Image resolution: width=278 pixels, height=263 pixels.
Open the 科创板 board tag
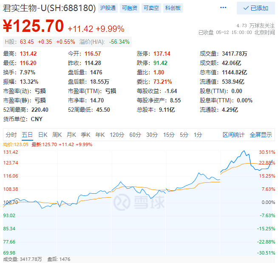tap(173, 8)
